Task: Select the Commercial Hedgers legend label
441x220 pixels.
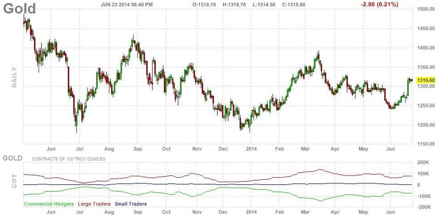Action: tap(49, 204)
